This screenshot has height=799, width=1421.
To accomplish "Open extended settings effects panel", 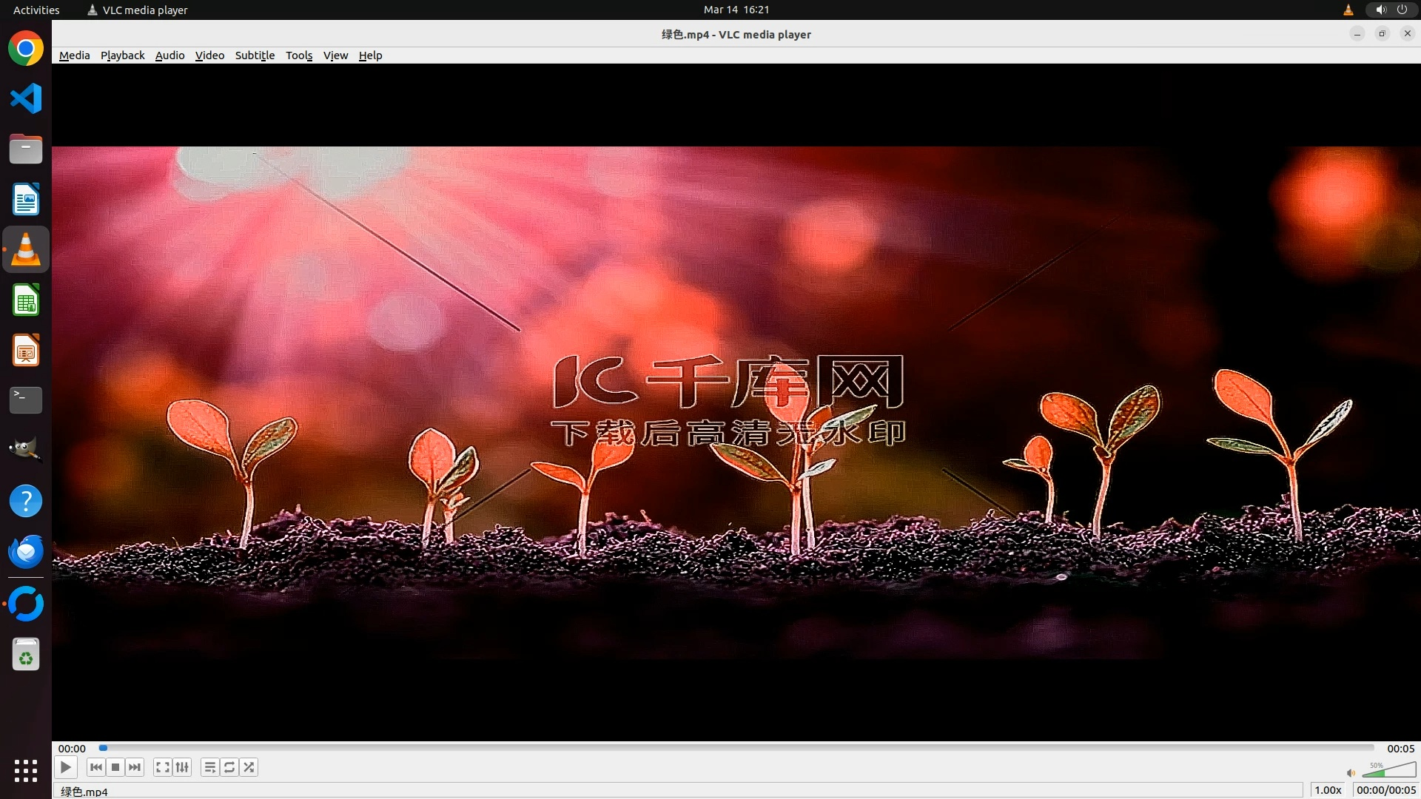I will 182,767.
